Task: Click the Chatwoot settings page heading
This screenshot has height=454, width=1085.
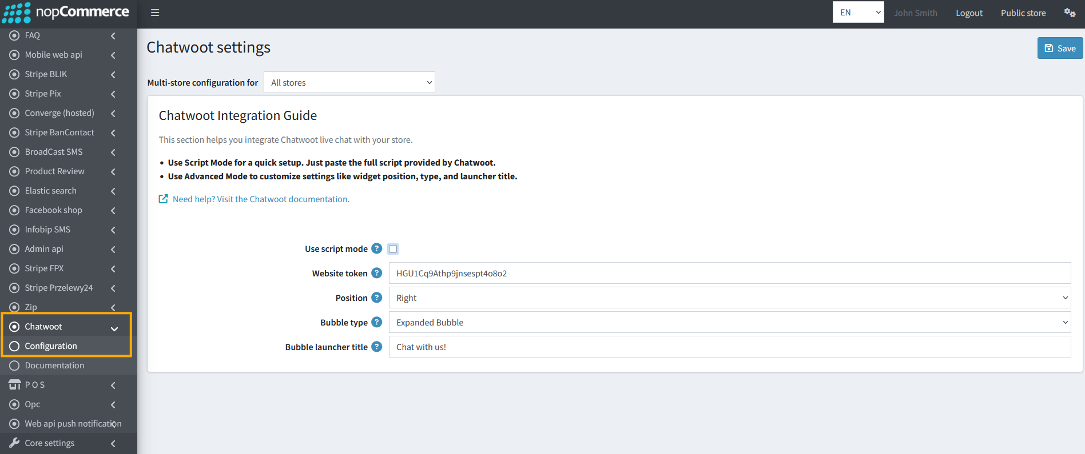Action: 209,47
